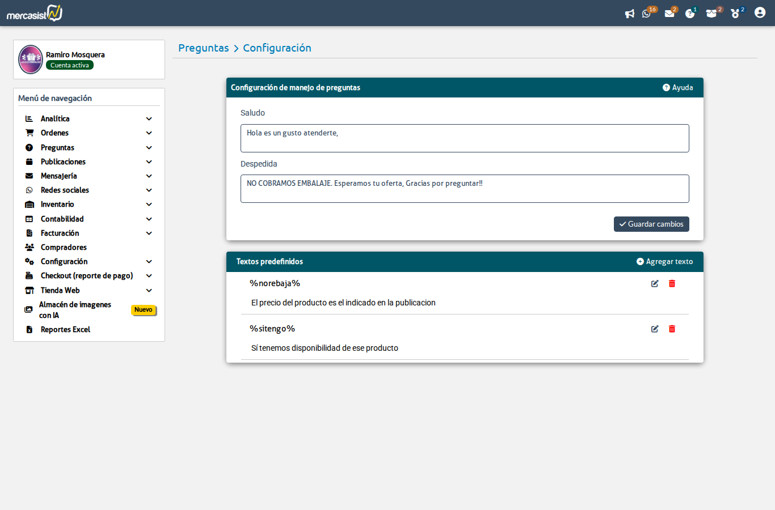Viewport: 775px width, 510px height.
Task: Open the Ayuda help link
Action: 677,88
